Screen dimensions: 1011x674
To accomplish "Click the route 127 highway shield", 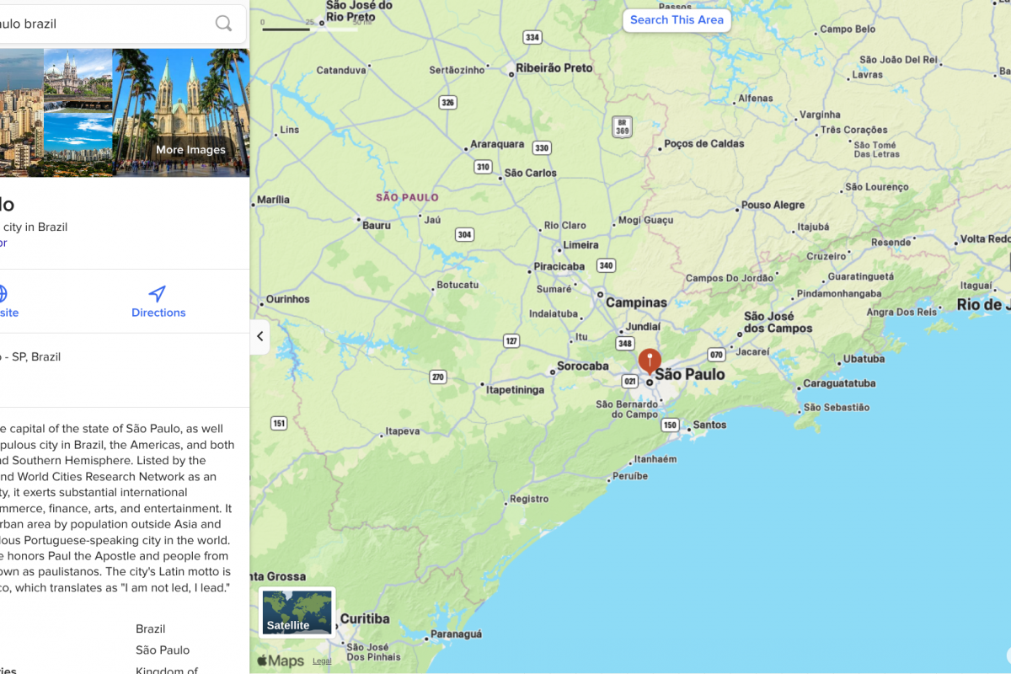I will click(511, 341).
